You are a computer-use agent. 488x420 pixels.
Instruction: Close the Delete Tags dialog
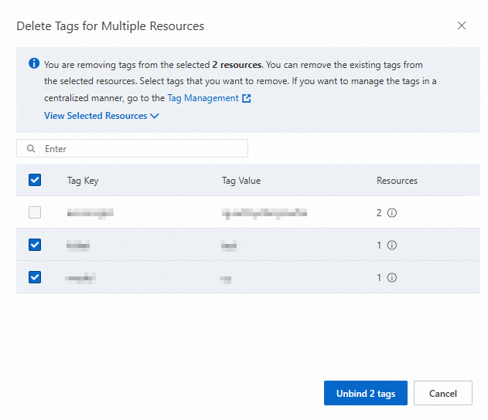[462, 25]
